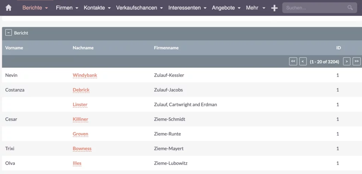Open the Killiner contact link
The height and width of the screenshot is (174, 362).
coord(80,119)
